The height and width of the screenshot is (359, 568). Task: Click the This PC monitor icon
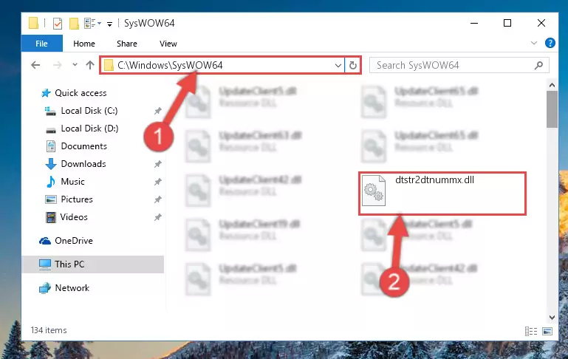[x=45, y=264]
